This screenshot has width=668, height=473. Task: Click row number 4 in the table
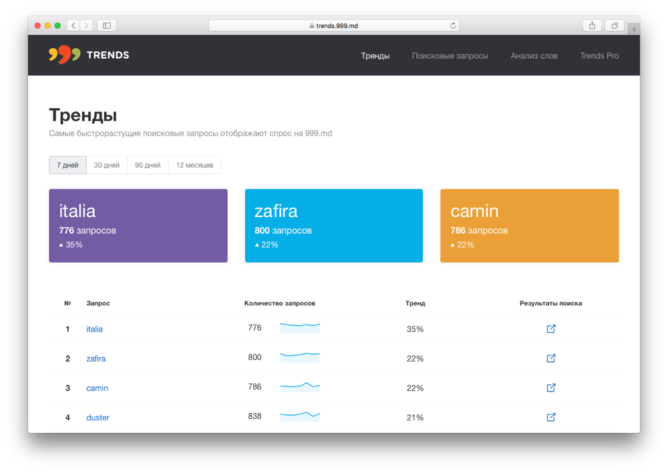pyautogui.click(x=67, y=418)
